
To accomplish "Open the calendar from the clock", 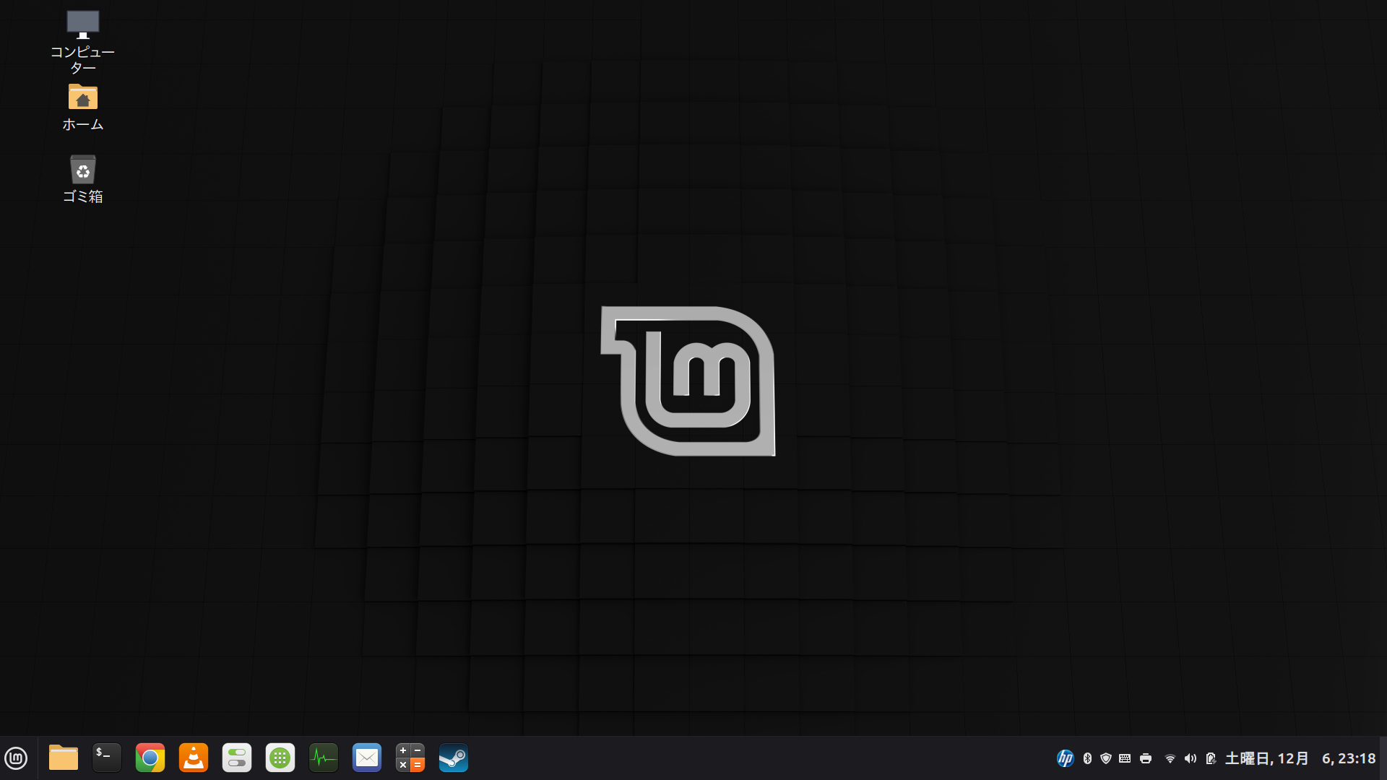I will 1300,758.
